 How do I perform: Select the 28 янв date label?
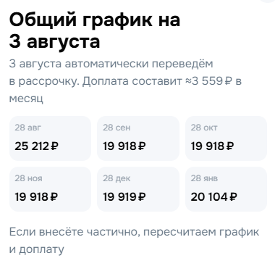[x=204, y=178]
